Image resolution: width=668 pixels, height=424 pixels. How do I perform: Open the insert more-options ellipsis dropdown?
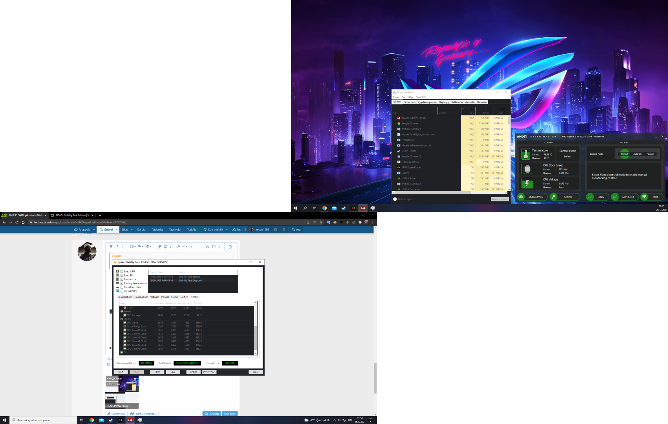185,247
